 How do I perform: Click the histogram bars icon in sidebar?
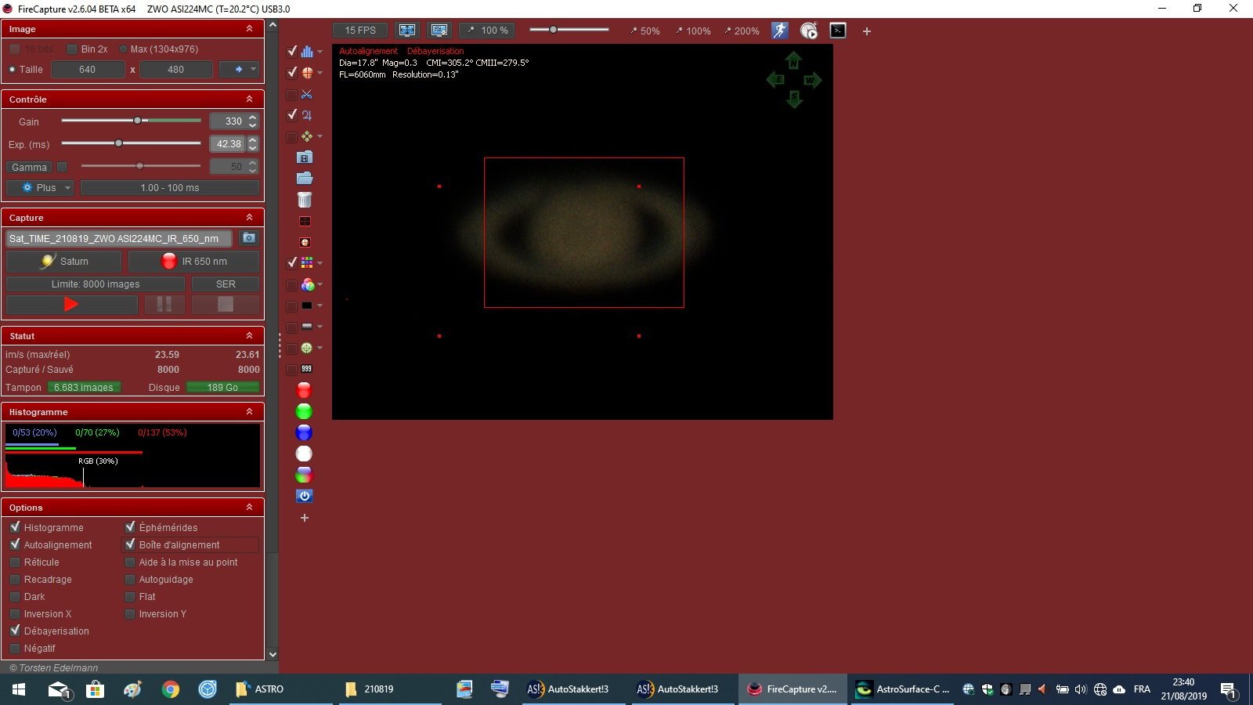tap(307, 52)
